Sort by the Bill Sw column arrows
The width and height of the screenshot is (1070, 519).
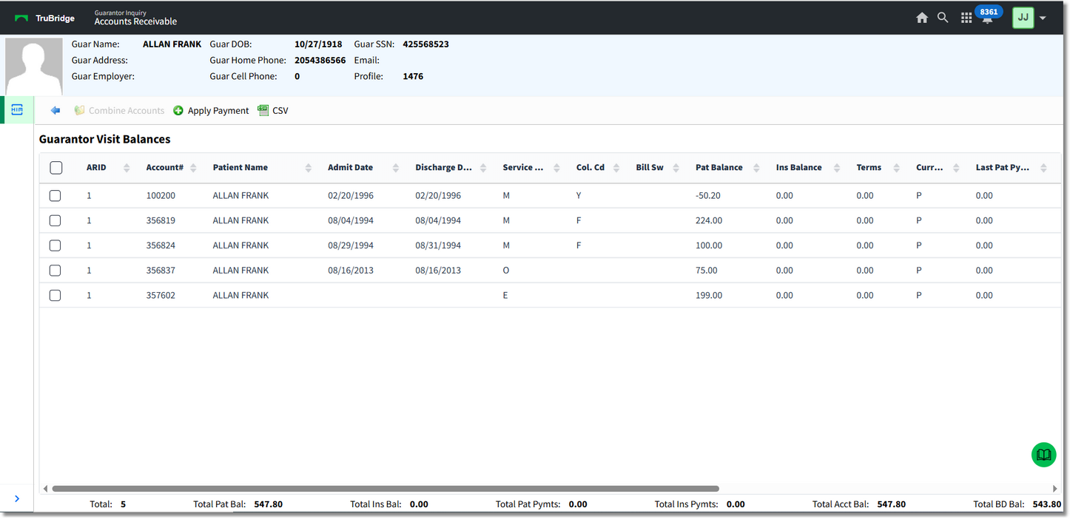coord(676,168)
